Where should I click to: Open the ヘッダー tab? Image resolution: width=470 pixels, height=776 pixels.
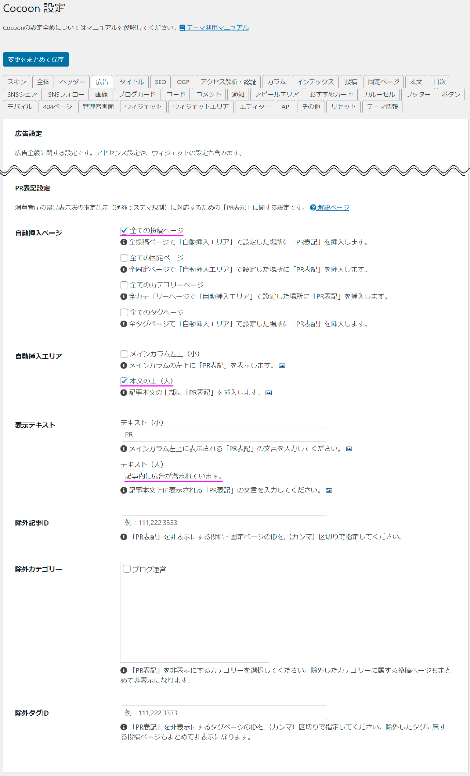pos(73,82)
